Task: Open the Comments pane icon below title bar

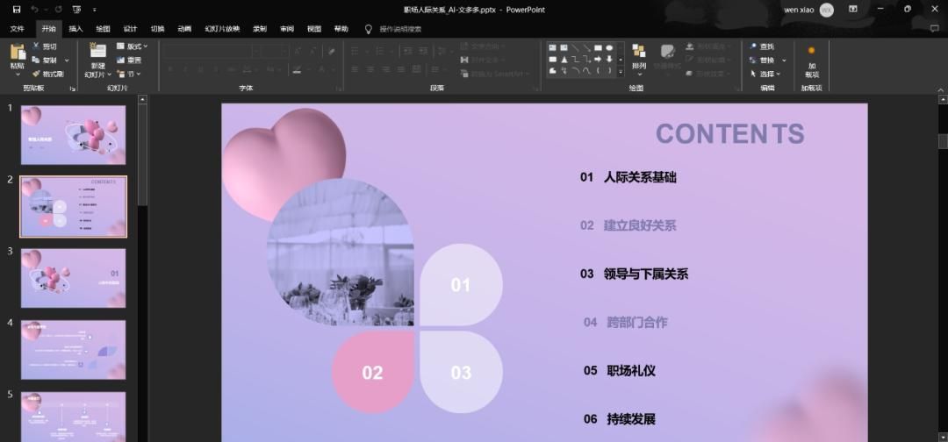Action: click(935, 28)
